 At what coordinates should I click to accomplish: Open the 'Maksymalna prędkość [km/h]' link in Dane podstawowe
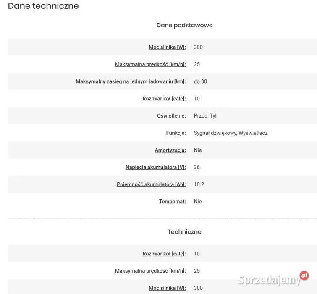[150, 64]
